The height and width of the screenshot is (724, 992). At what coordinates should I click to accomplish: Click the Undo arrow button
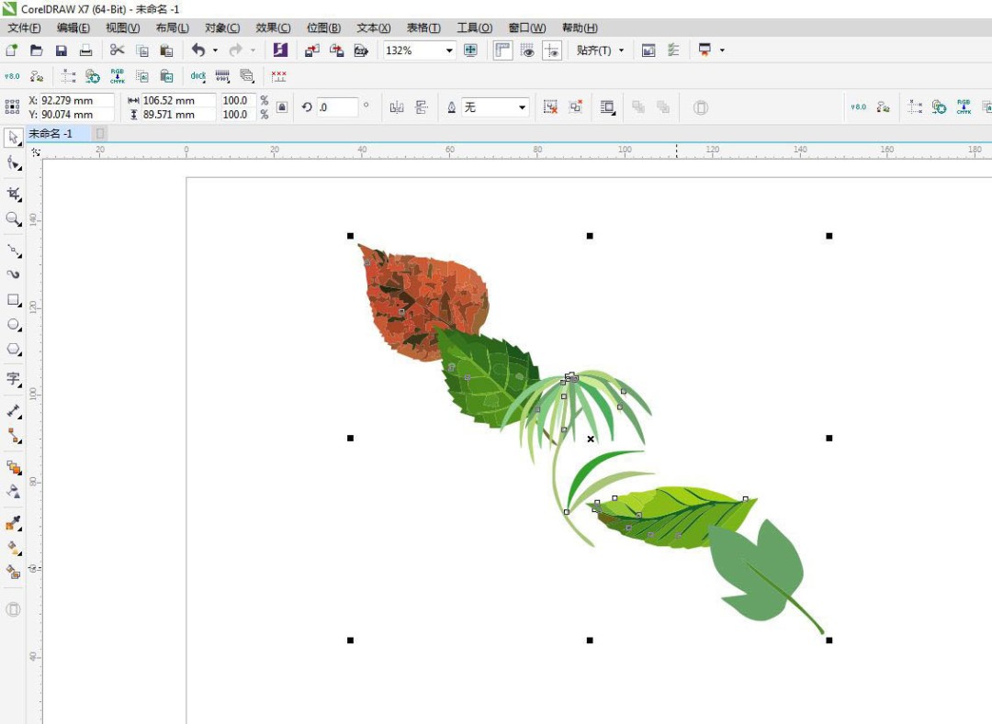click(x=198, y=50)
